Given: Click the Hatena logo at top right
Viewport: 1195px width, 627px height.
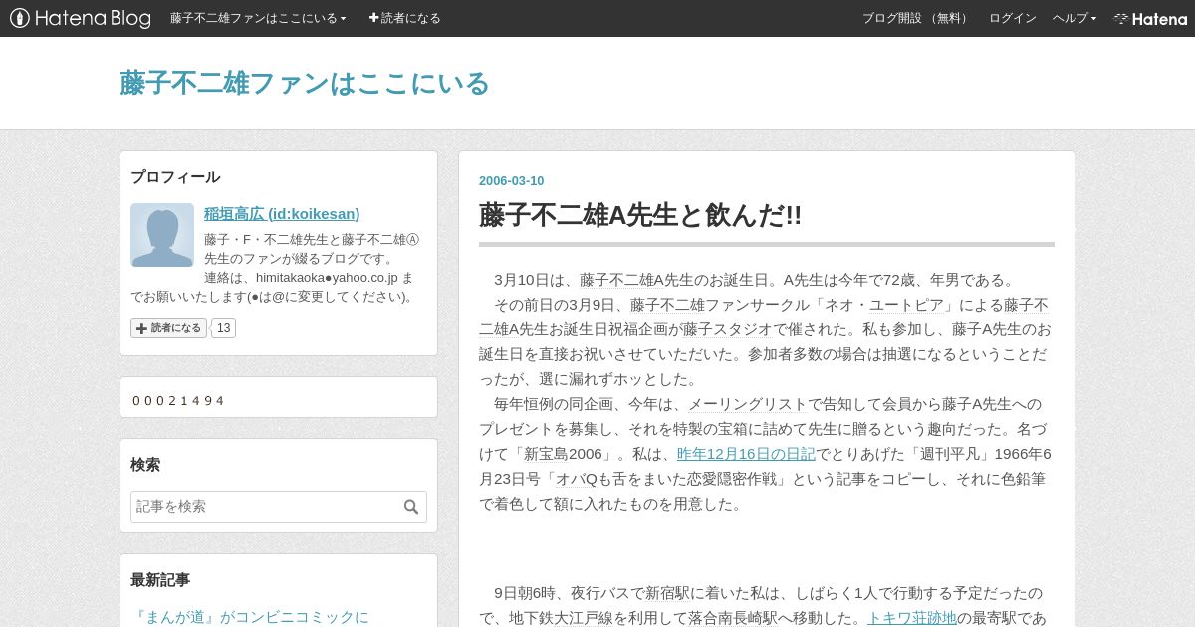Looking at the screenshot, I should 1150,18.
